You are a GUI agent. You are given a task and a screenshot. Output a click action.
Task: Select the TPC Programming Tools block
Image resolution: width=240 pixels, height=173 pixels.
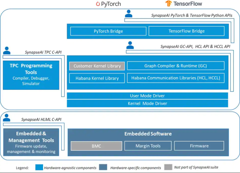coord(31,75)
